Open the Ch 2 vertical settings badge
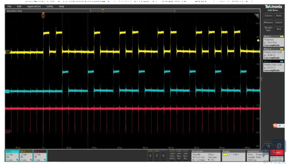Image resolution: width=289 pixels, height=167 pixels. [x=12, y=156]
